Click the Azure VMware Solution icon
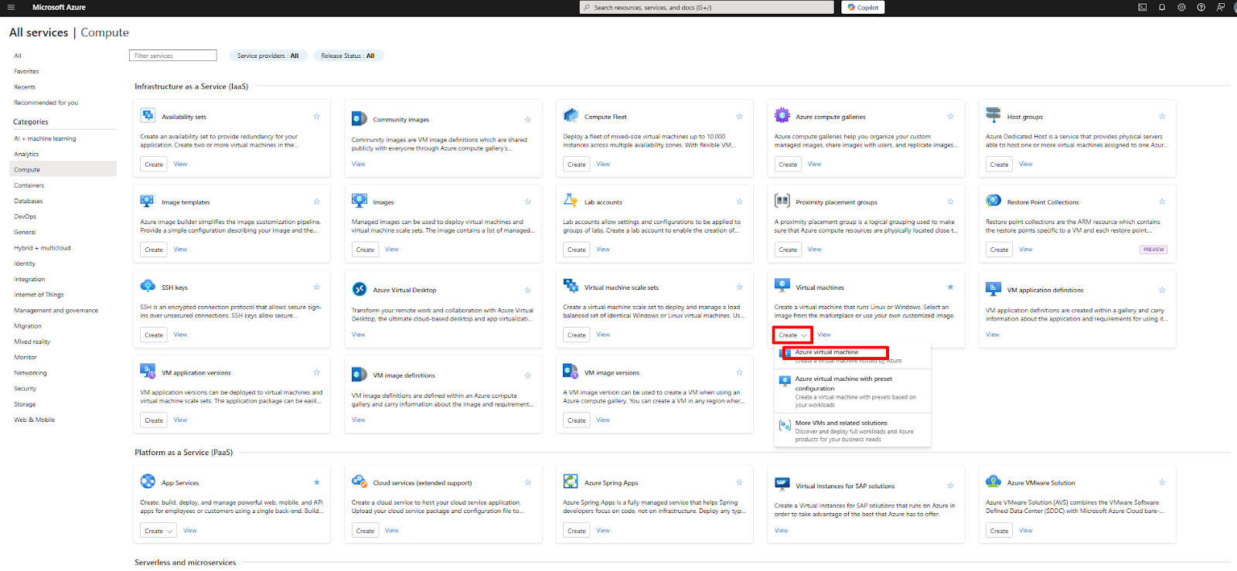 993,481
